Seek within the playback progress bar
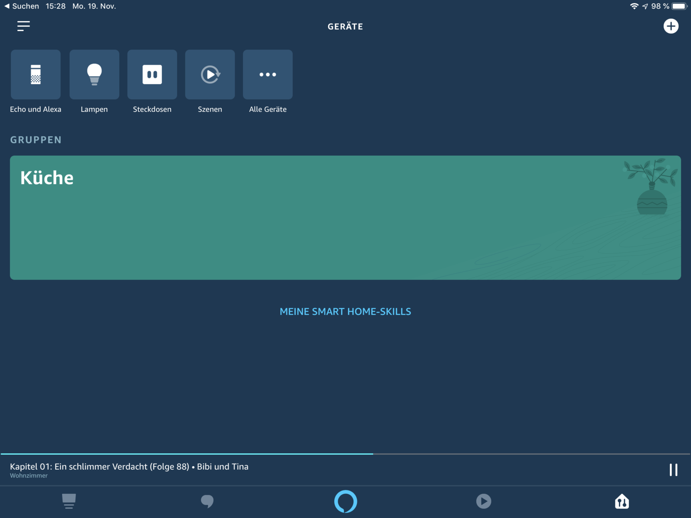This screenshot has width=691, height=518. point(345,454)
